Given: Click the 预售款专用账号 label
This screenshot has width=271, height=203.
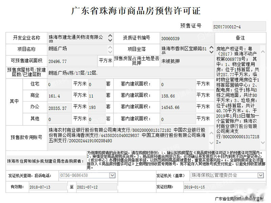Looking at the screenshot, I should pyautogui.click(x=26, y=137).
